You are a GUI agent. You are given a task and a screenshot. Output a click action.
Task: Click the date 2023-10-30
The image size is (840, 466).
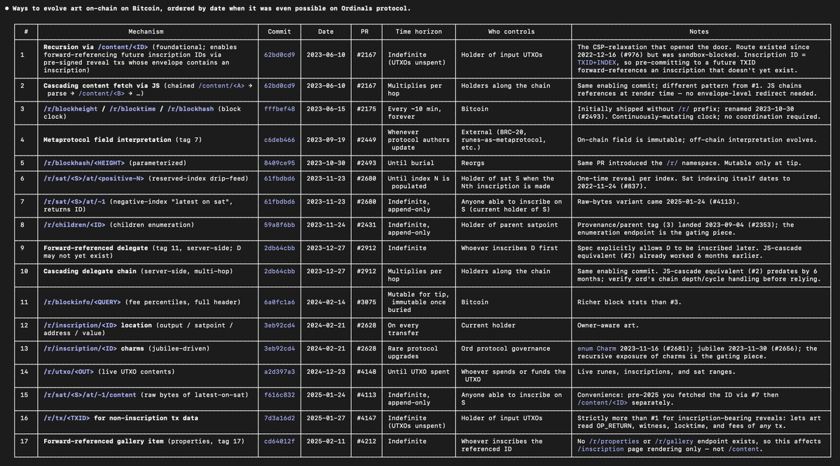pyautogui.click(x=326, y=163)
